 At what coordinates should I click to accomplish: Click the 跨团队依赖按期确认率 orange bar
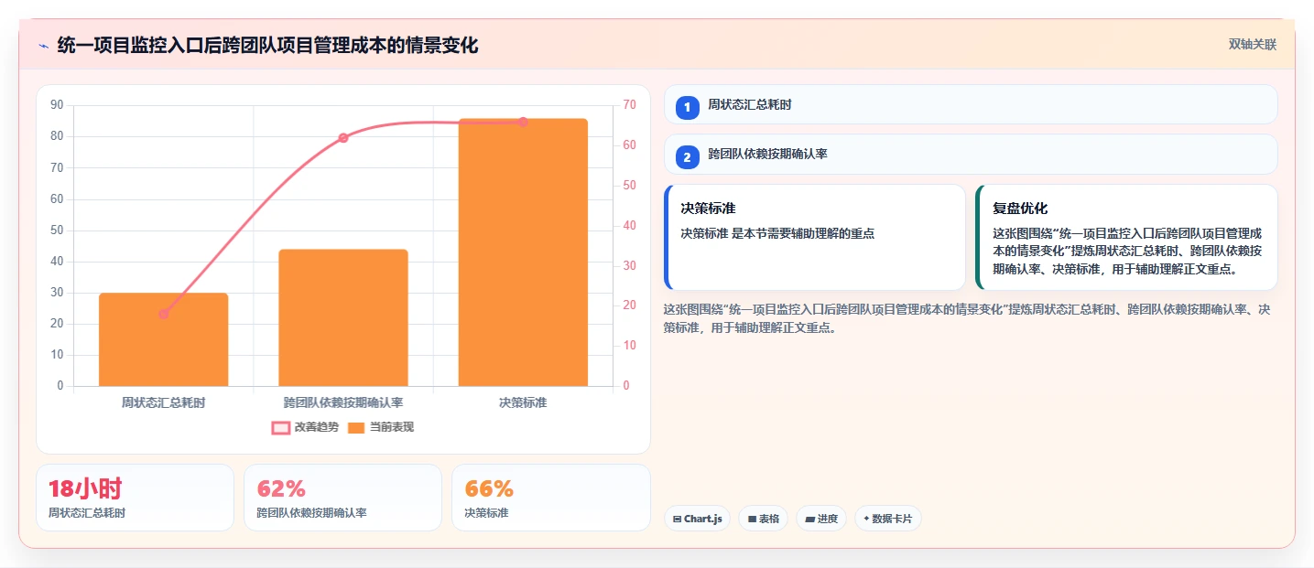343,317
